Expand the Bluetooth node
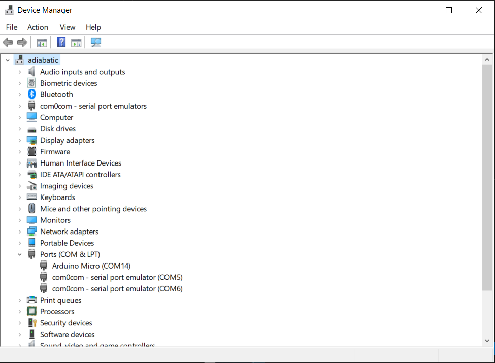The height and width of the screenshot is (363, 495). (x=20, y=95)
